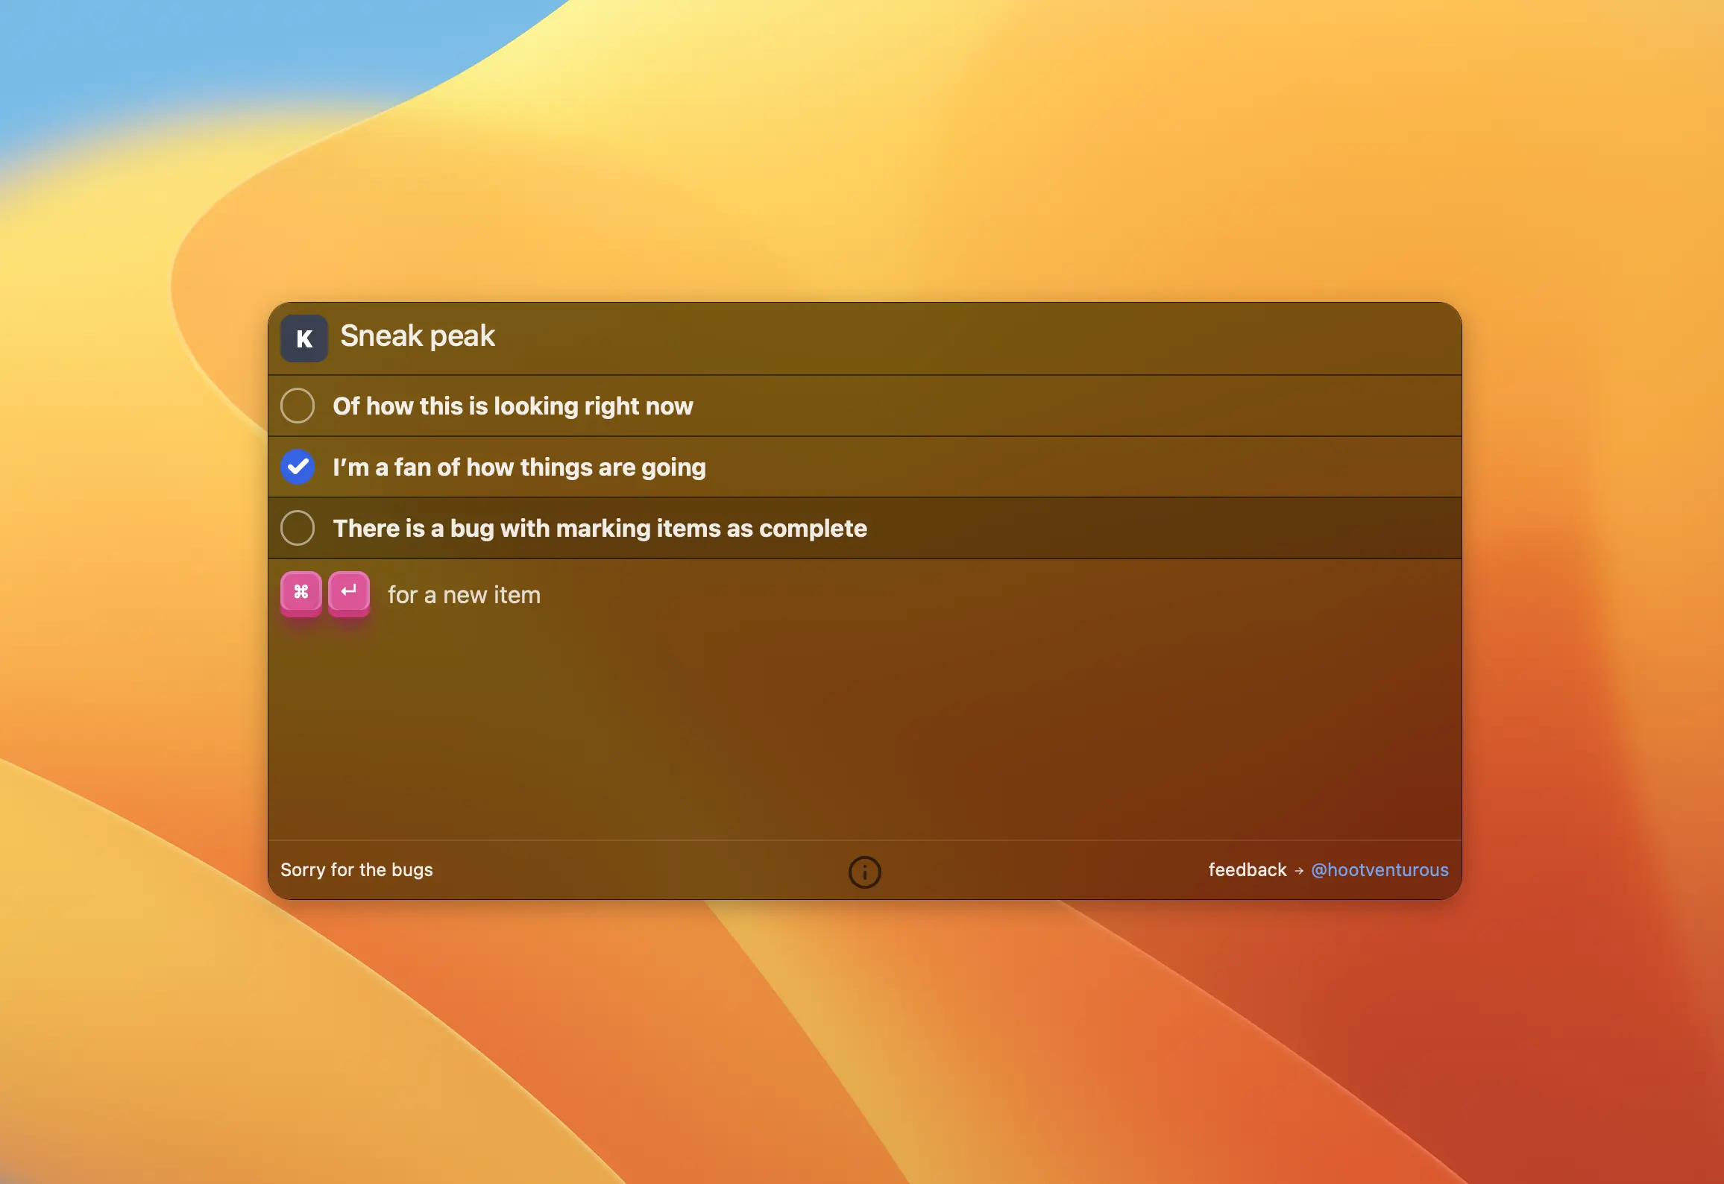This screenshot has width=1724, height=1184.
Task: Check 'Of how this is looking right now'
Action: 298,406
